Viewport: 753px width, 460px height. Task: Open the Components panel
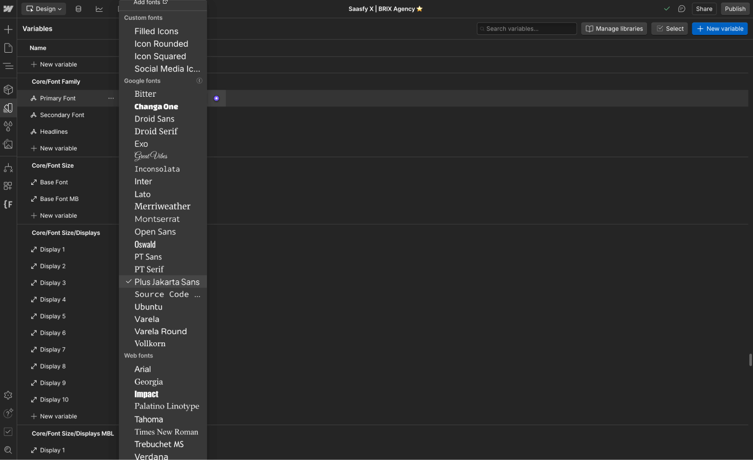(x=8, y=89)
